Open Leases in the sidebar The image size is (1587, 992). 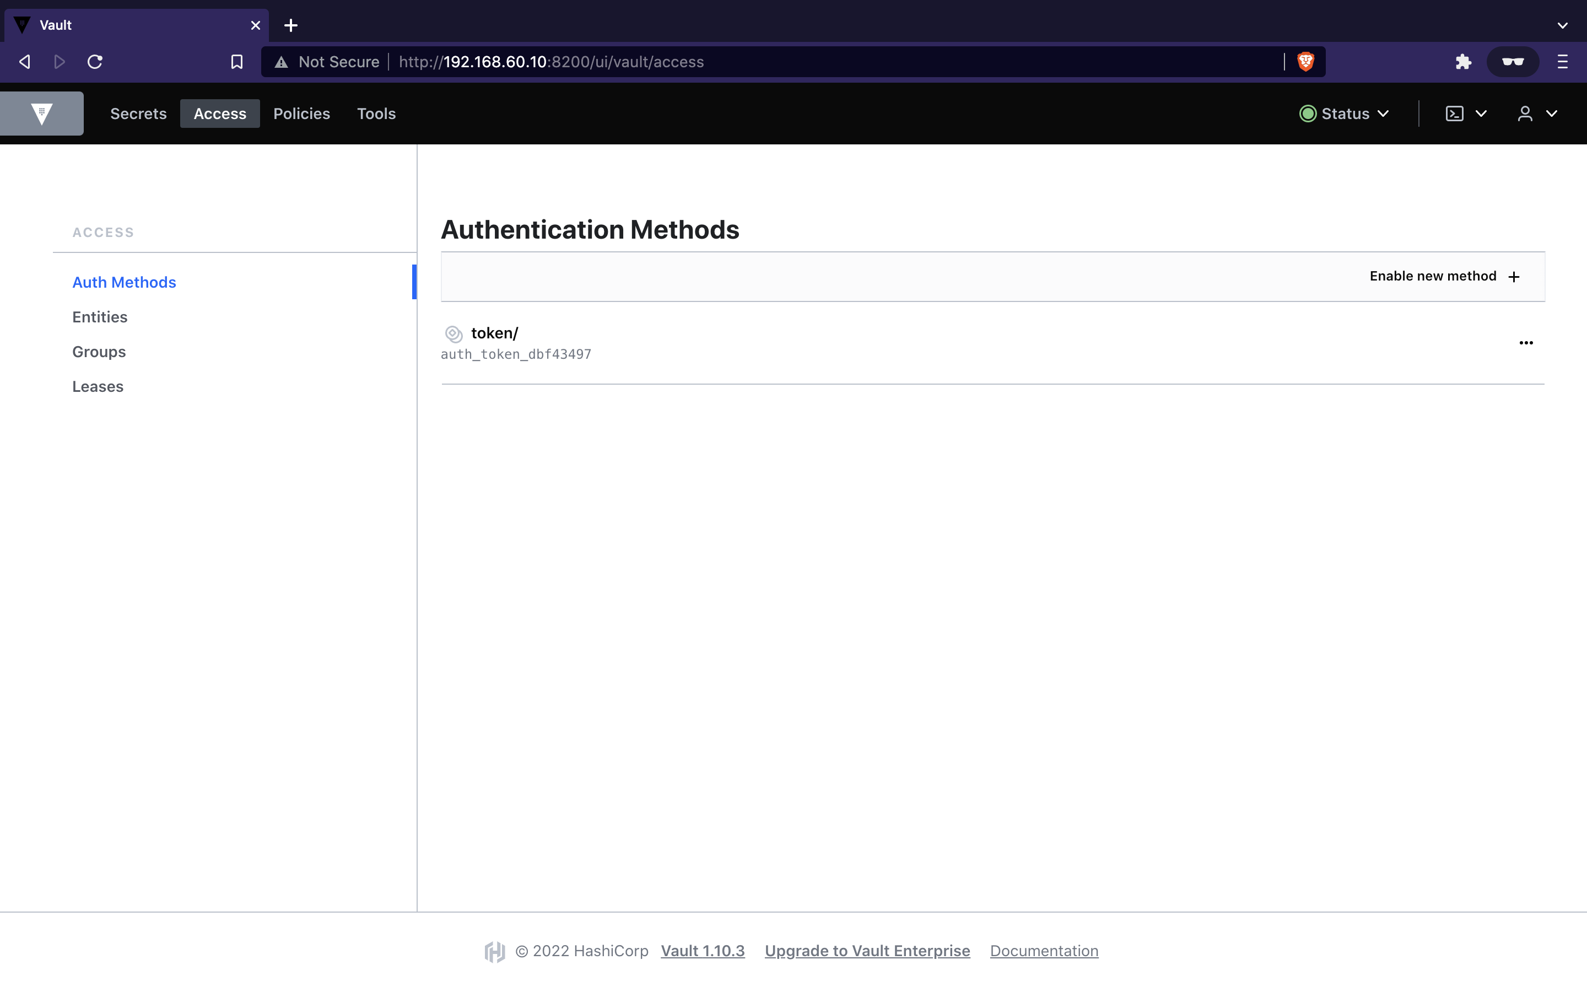click(98, 386)
